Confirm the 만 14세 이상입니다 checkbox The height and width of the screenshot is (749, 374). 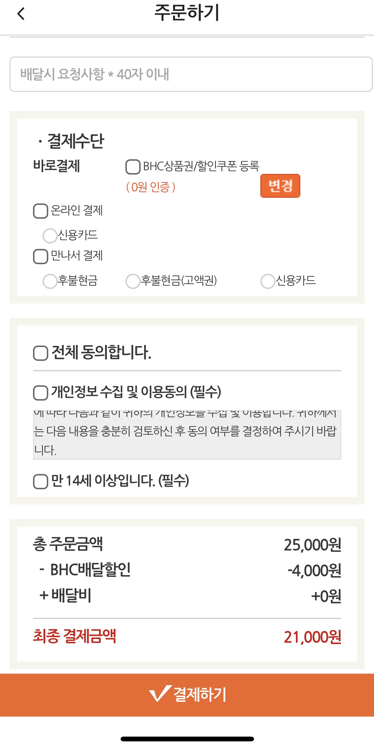point(41,481)
